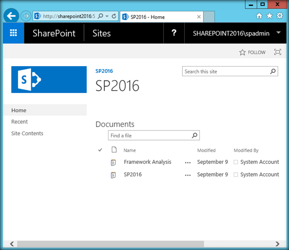
Task: Refresh the page in the address bar
Action: 114,16
